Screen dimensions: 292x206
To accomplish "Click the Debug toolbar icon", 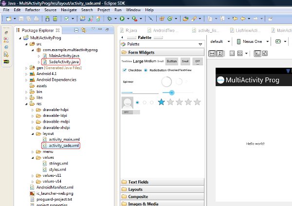I will coord(109,19).
